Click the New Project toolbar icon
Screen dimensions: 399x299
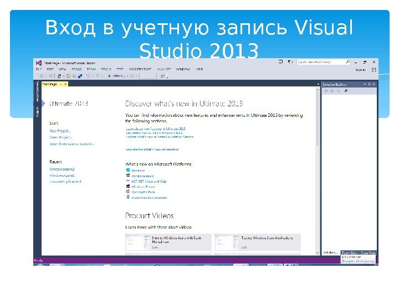(x=59, y=76)
